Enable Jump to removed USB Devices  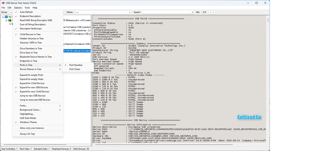(38, 100)
